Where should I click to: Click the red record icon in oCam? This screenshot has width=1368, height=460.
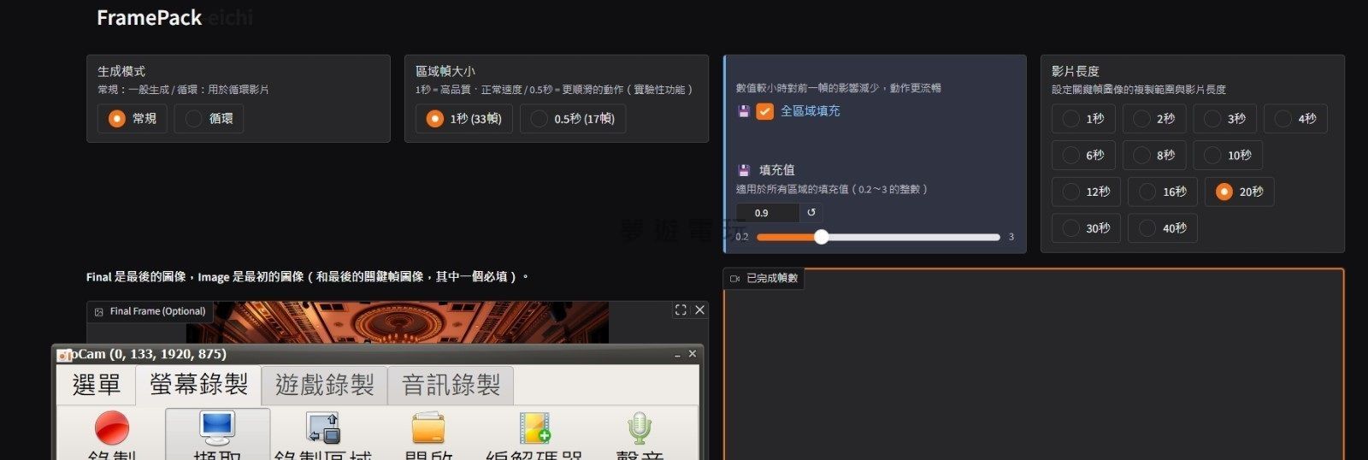click(x=112, y=428)
